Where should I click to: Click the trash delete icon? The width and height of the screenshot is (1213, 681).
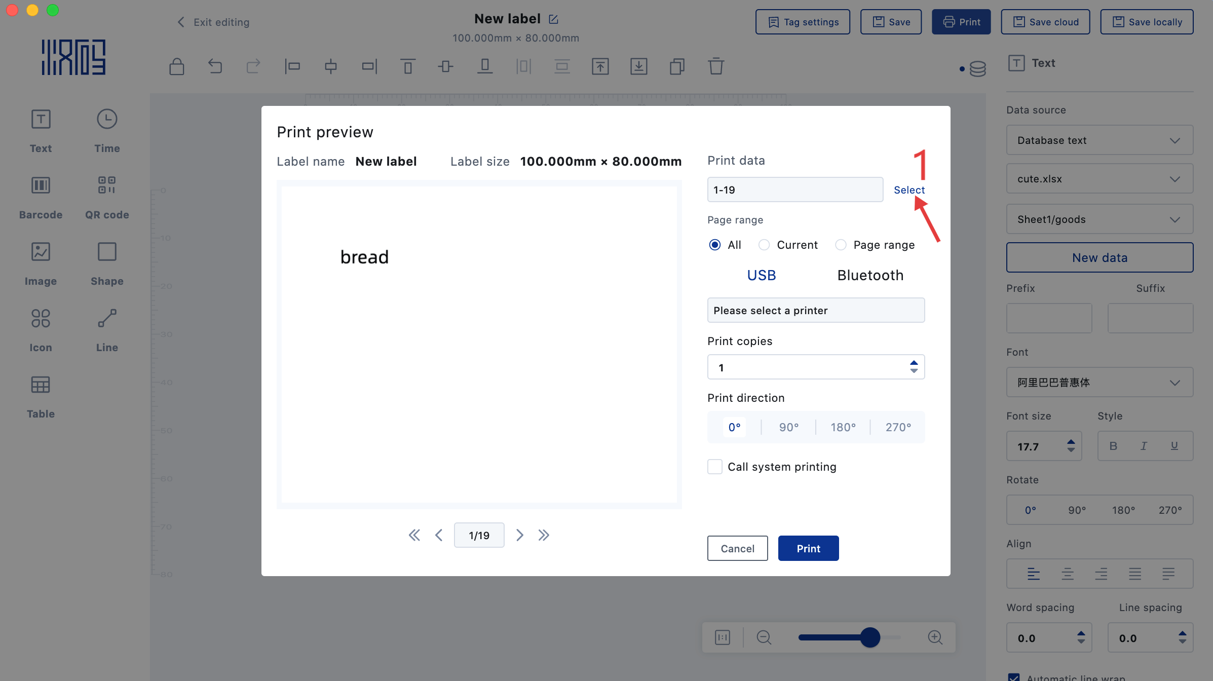[715, 66]
